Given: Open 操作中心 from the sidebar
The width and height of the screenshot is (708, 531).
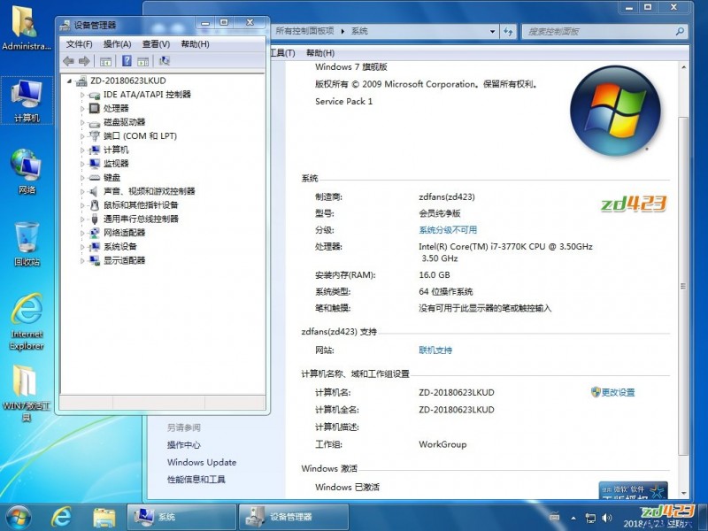Looking at the screenshot, I should click(x=184, y=445).
